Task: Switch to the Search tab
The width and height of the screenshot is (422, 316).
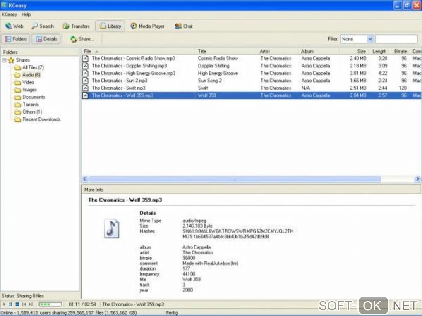Action: [x=43, y=26]
